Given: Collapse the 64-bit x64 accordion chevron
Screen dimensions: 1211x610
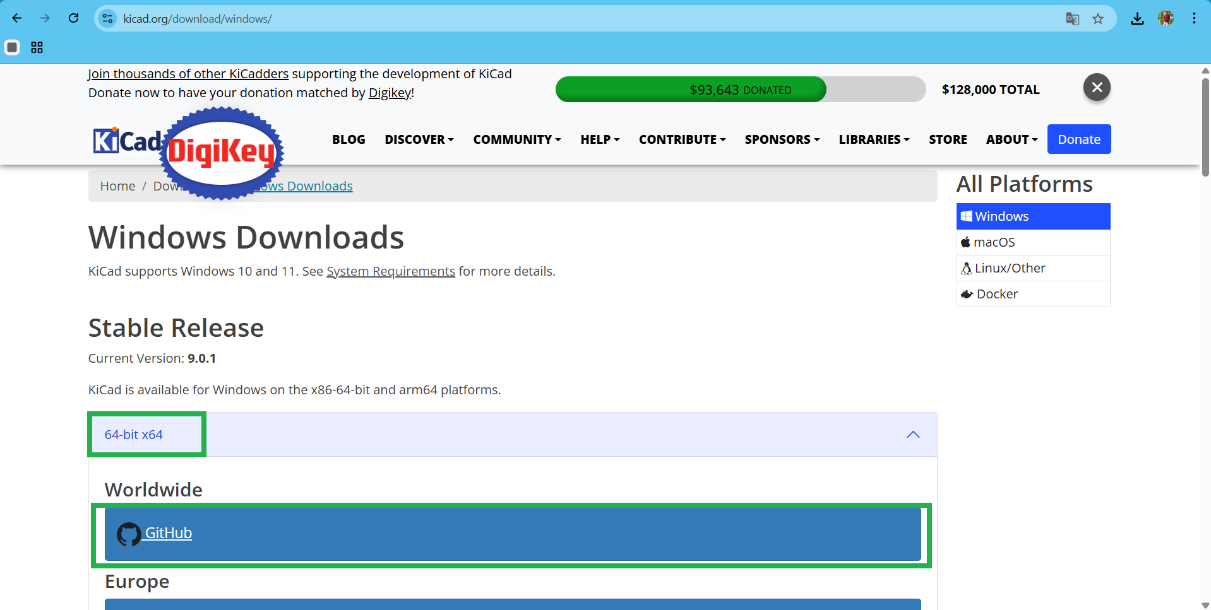Looking at the screenshot, I should 913,435.
